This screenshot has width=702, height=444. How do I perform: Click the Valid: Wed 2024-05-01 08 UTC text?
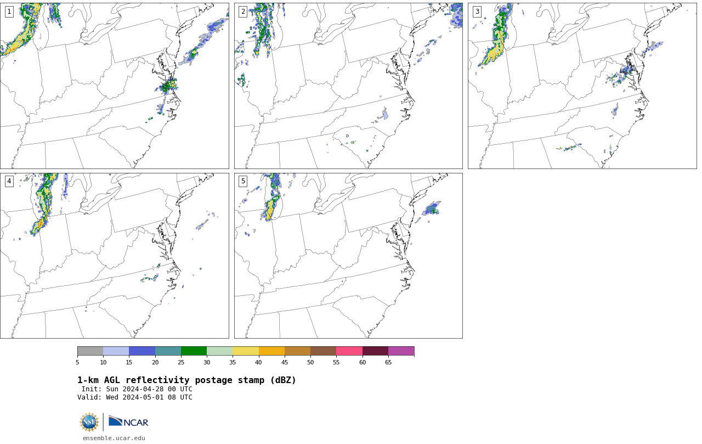[135, 397]
